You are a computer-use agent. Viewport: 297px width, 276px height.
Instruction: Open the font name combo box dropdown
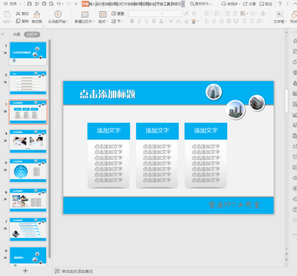pos(160,13)
